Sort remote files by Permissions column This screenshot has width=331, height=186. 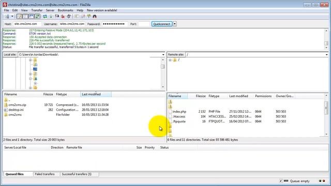click(x=263, y=96)
